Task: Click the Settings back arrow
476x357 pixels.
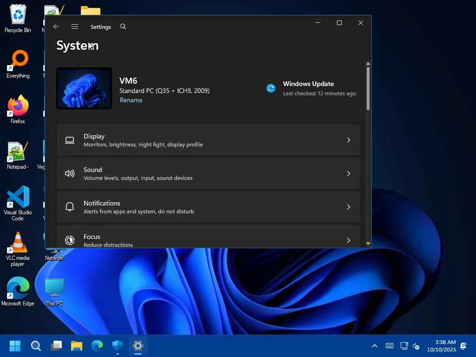Action: pos(56,26)
